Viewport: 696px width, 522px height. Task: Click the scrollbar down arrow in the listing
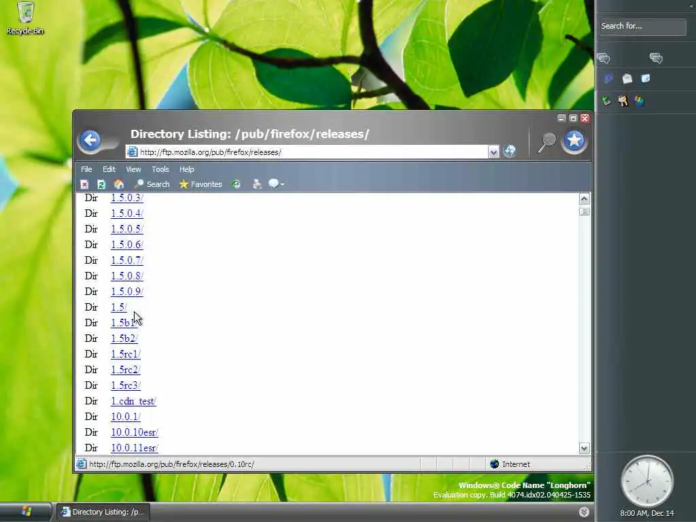[x=584, y=449]
